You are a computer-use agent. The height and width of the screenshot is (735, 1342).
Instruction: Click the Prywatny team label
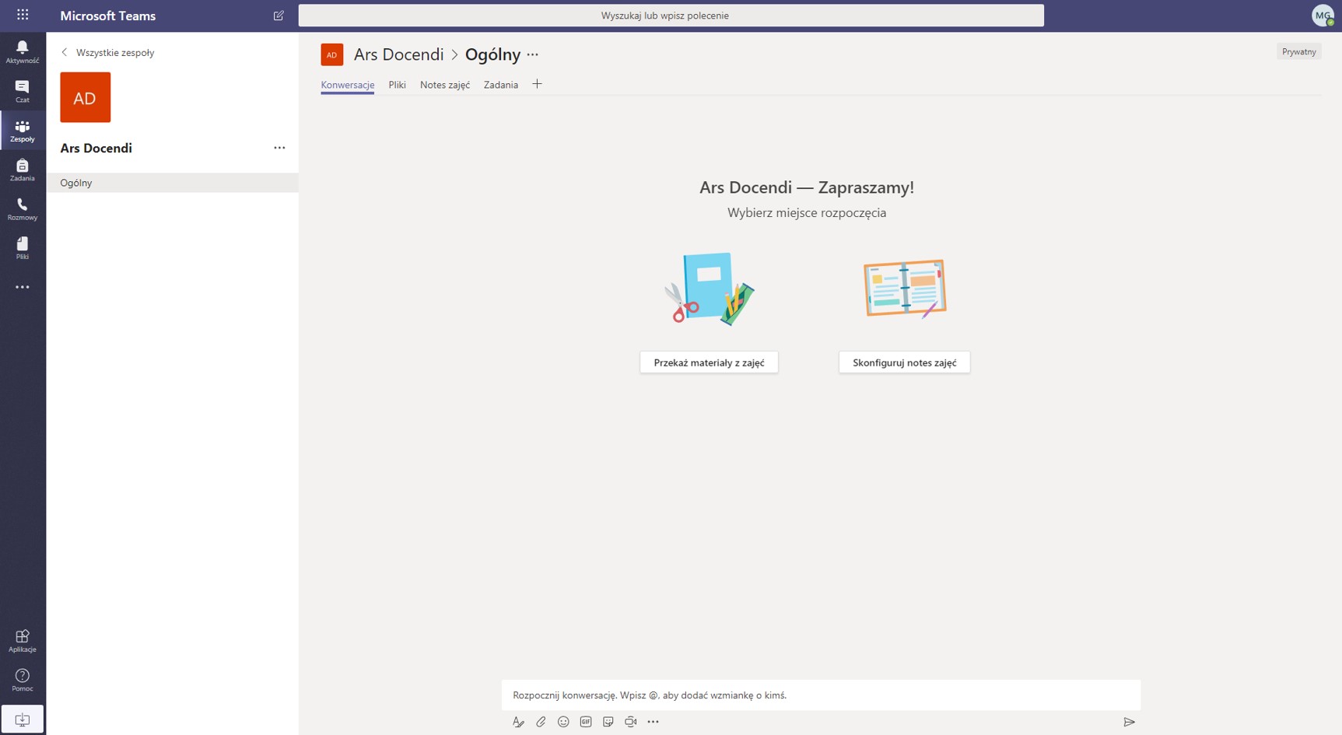(1299, 52)
